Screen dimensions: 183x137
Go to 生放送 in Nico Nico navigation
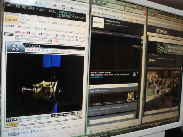tap(31, 8)
